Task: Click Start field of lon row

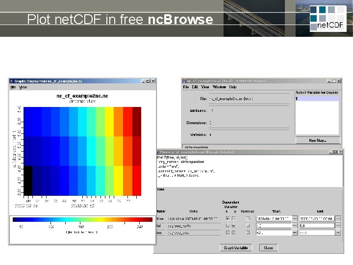Action: click(274, 233)
